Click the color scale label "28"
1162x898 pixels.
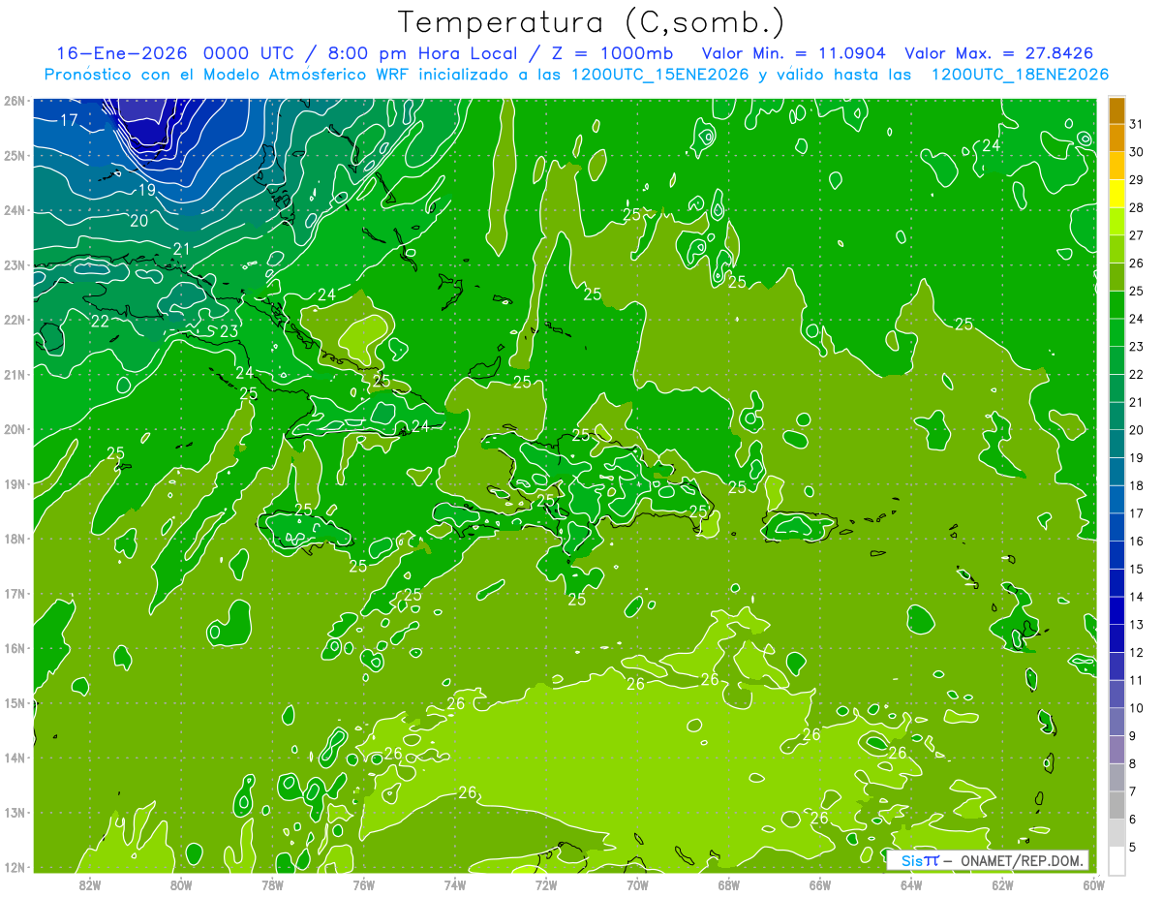pyautogui.click(x=1137, y=208)
